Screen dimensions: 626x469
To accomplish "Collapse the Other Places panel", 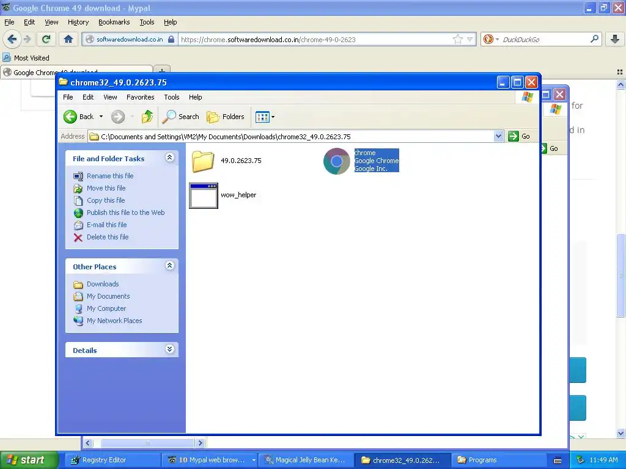I will 170,266.
